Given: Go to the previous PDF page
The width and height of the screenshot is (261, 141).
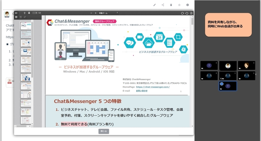Looking at the screenshot, I should pos(25,13).
